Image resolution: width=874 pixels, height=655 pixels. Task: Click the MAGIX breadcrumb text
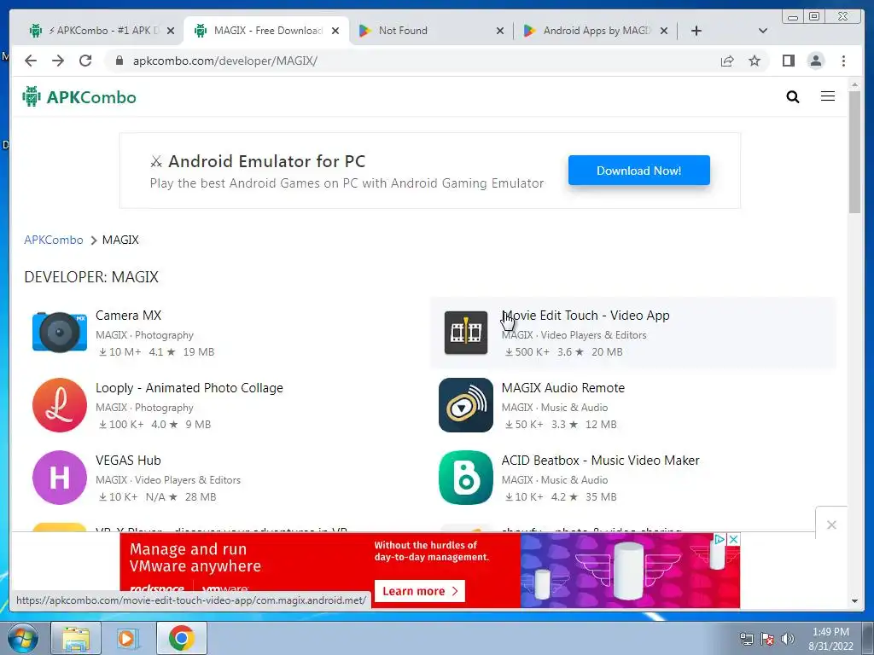pyautogui.click(x=120, y=240)
